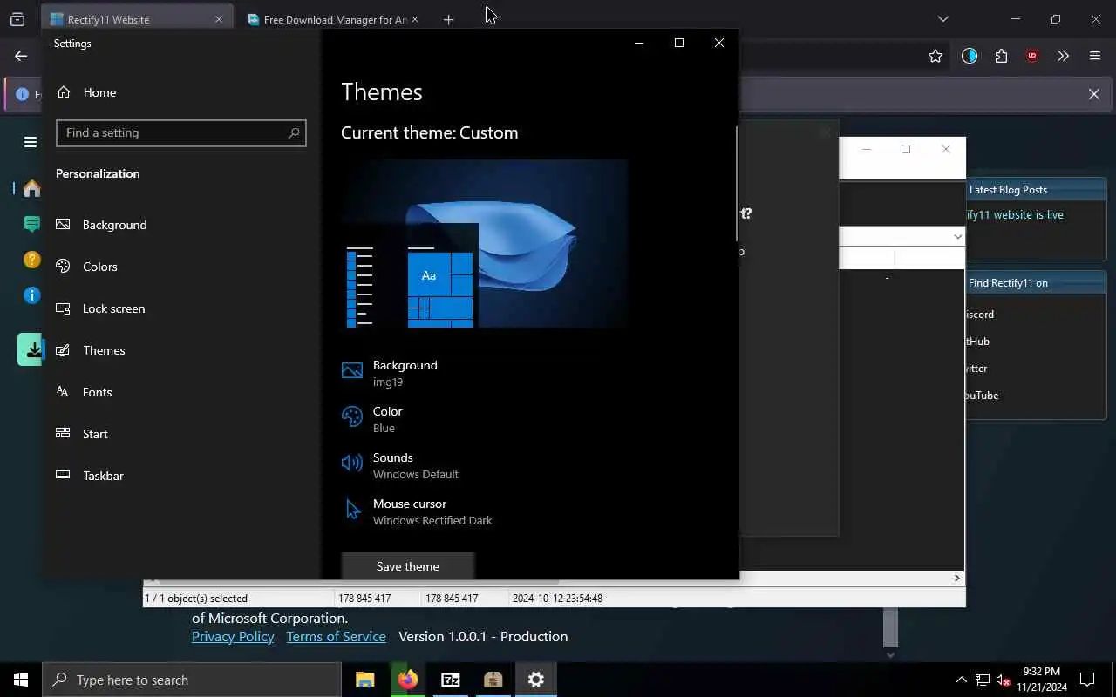
Task: Open the Discord link under Find Rectify11
Action: click(980, 314)
